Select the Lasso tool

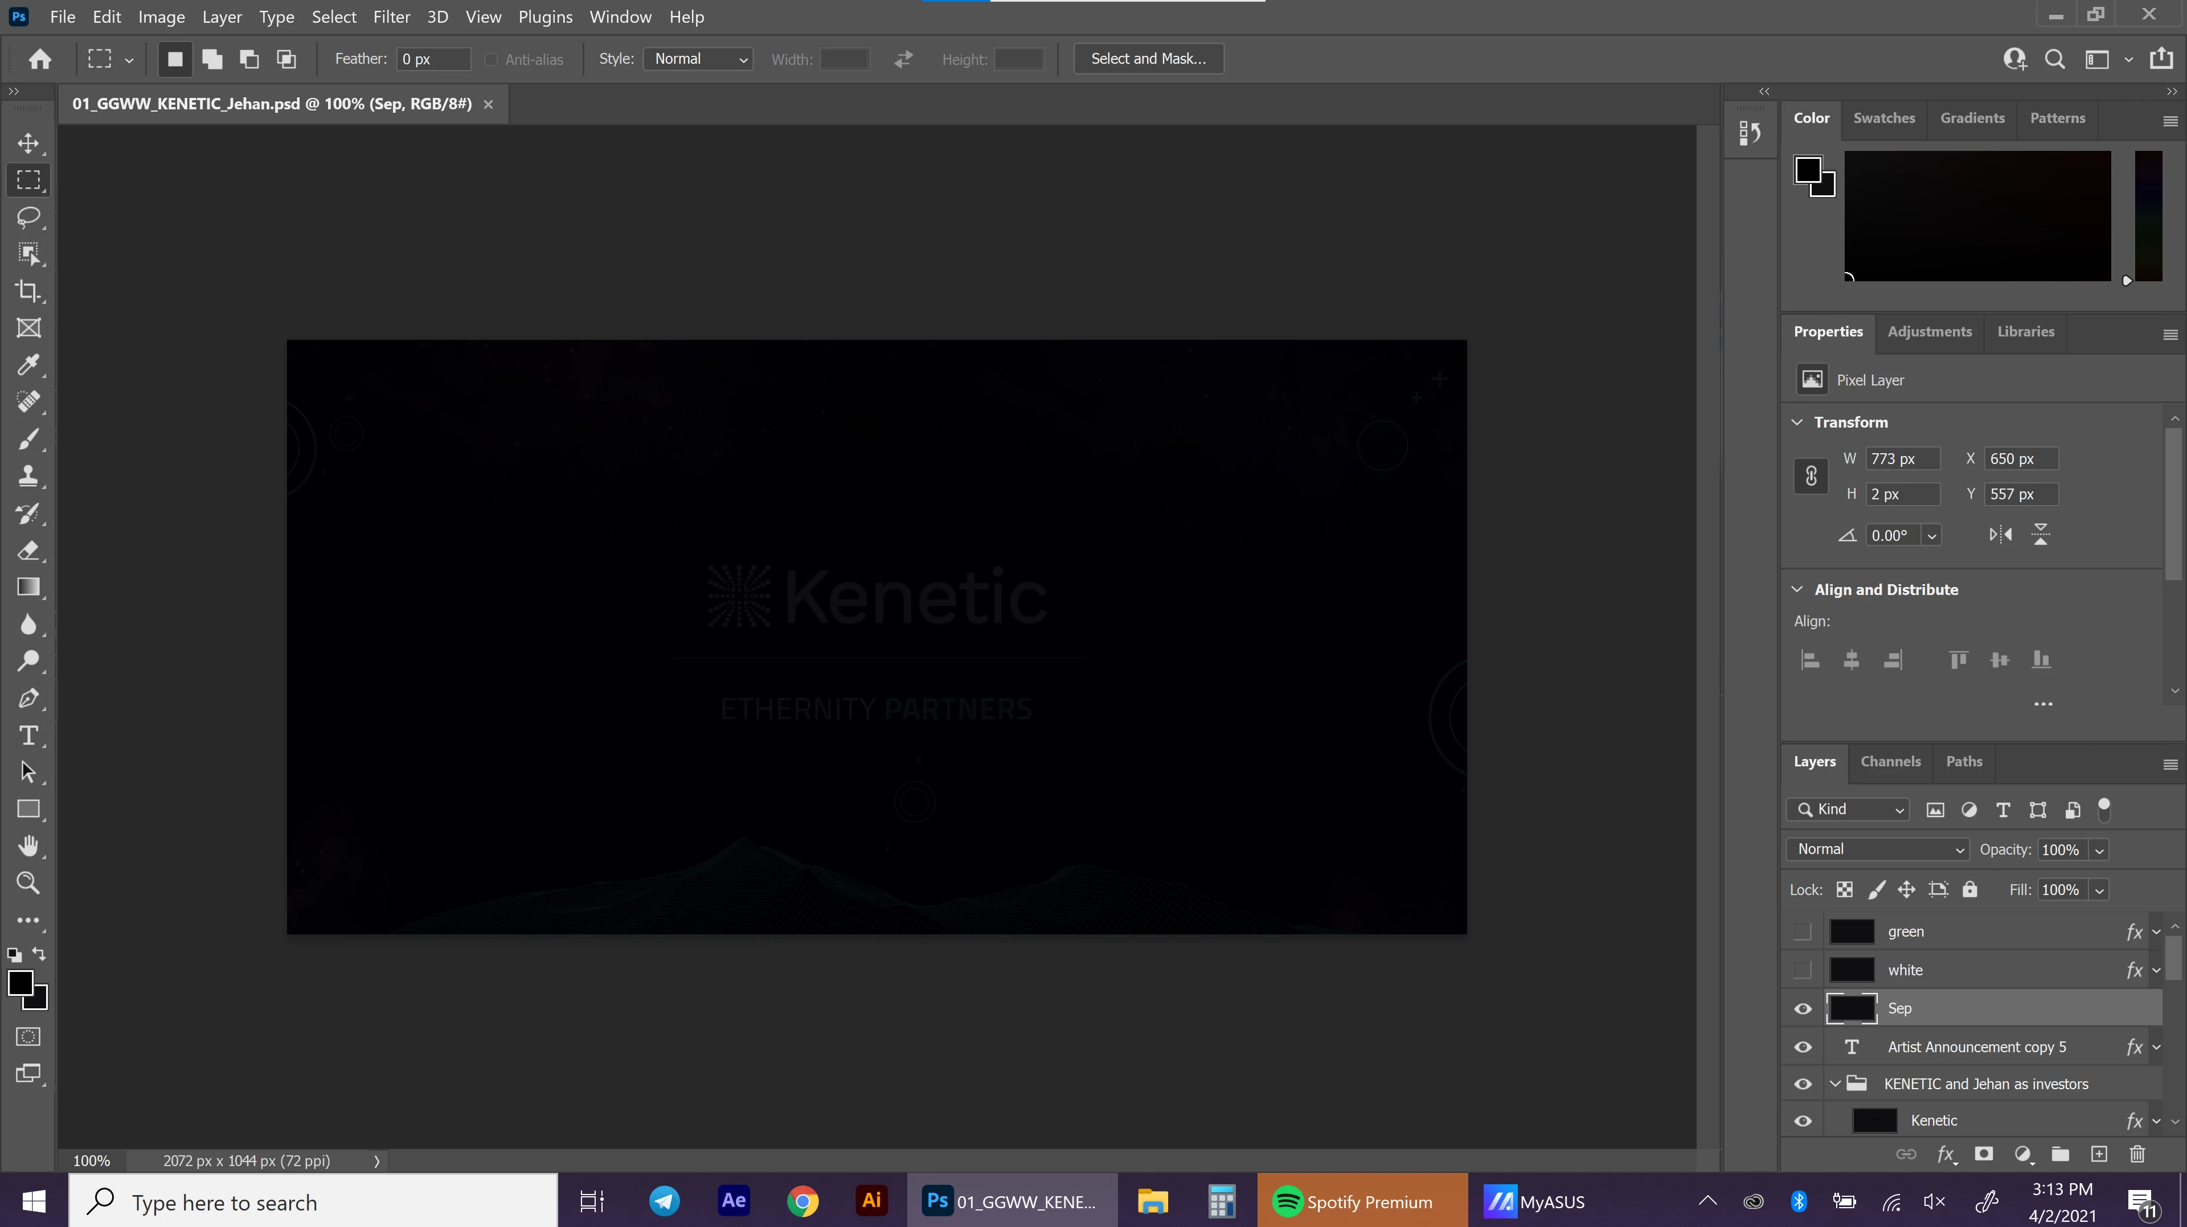tap(28, 218)
